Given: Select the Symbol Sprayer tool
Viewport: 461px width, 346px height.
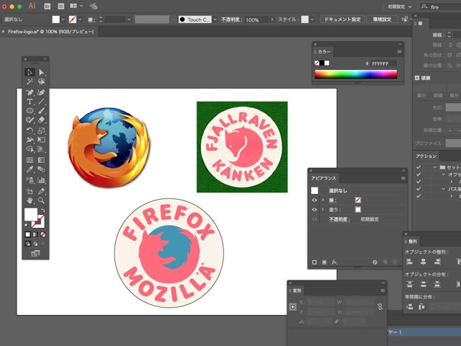Looking at the screenshot, I should (x=30, y=180).
